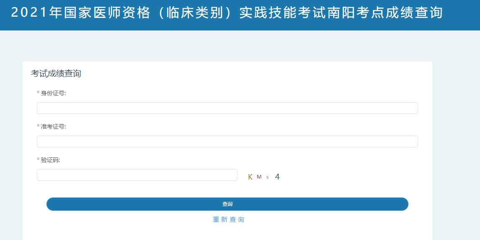Click the 验证码 field label

click(50, 160)
